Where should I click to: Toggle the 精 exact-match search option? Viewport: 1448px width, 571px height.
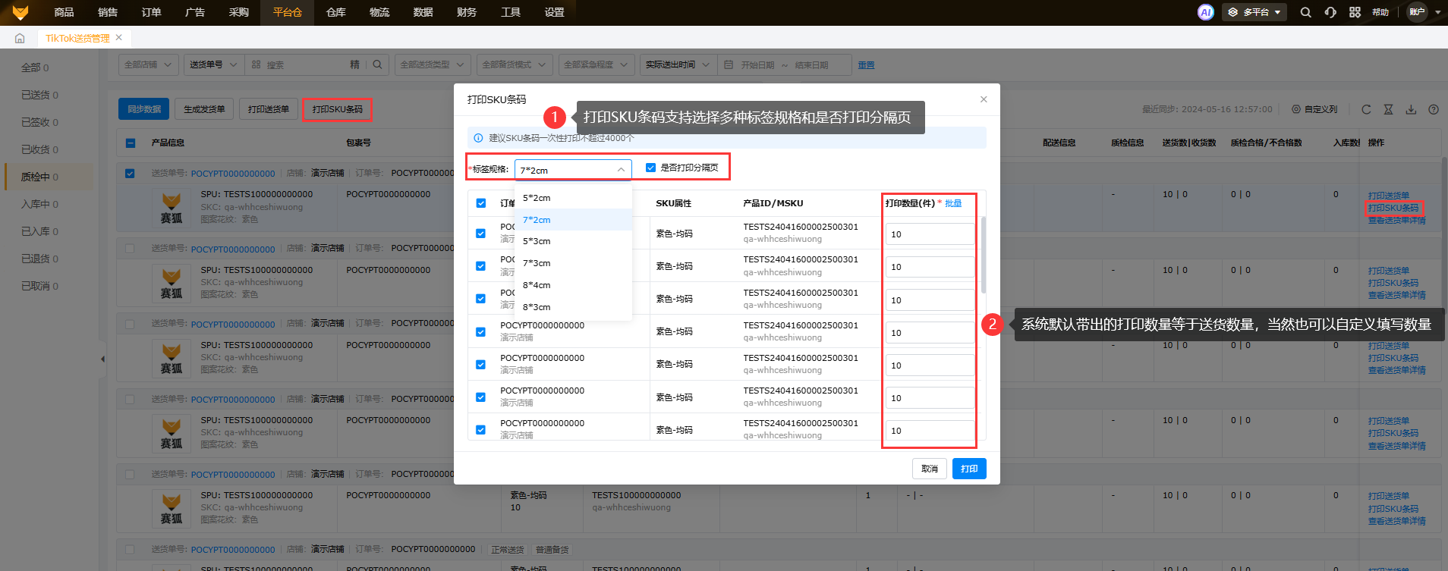[354, 64]
